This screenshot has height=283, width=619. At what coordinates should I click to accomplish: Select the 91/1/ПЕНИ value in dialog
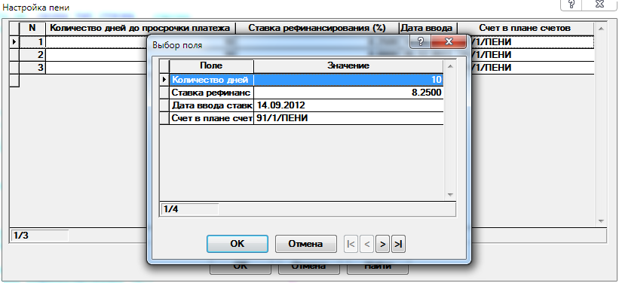[348, 118]
